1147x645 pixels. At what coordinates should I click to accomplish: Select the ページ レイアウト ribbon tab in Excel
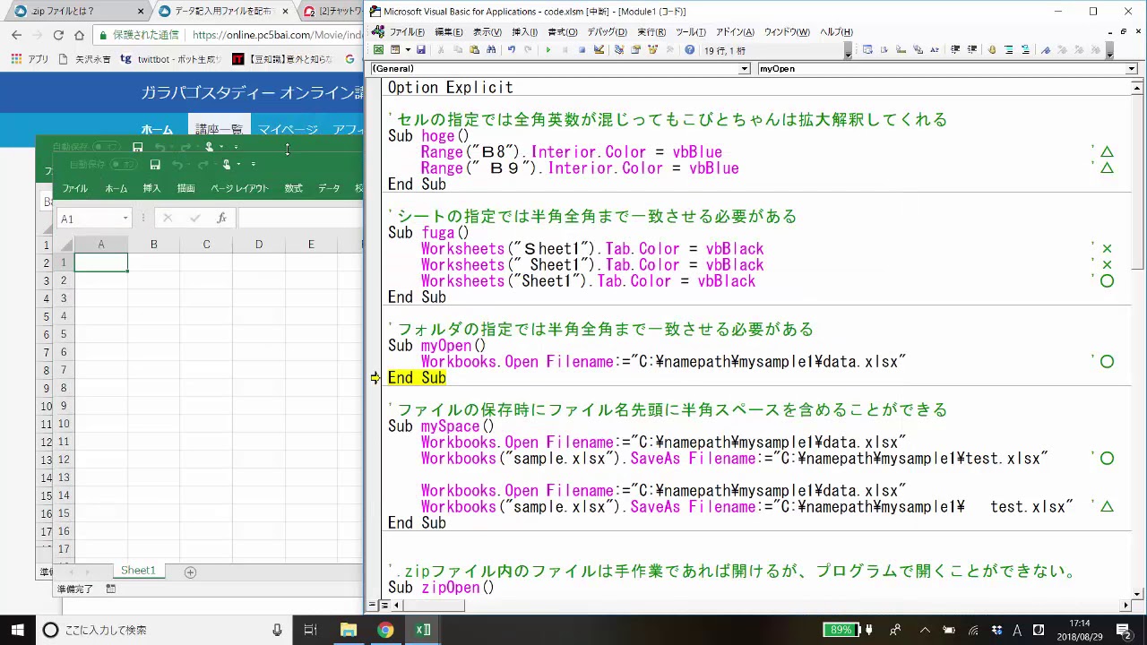pyautogui.click(x=239, y=188)
